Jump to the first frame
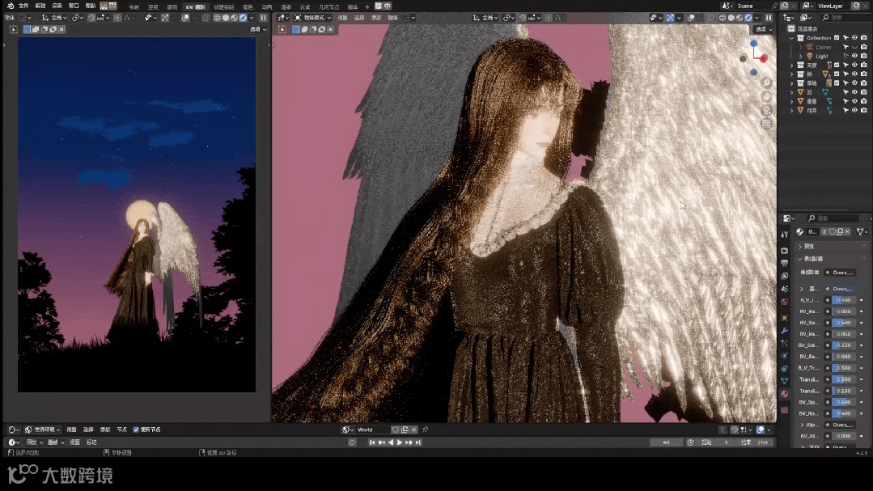873x491 pixels. pos(372,442)
